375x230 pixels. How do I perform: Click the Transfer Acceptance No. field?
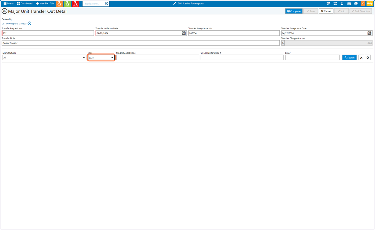coord(234,33)
